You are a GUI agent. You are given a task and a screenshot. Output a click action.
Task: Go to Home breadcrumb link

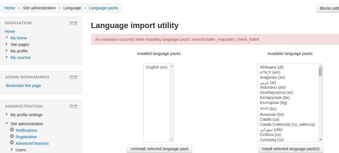click(10, 8)
